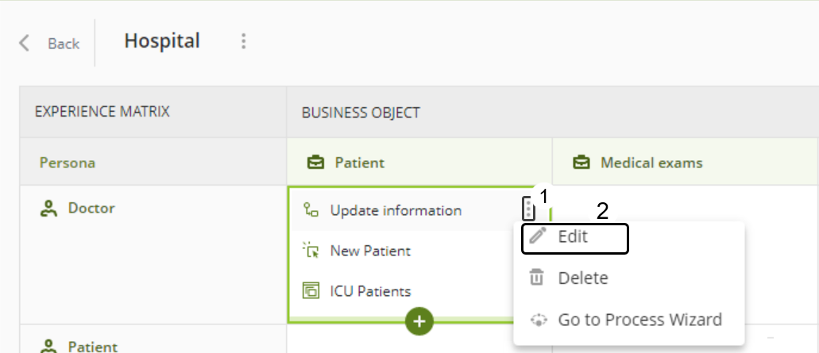819x353 pixels.
Task: Open the New Patient item
Action: point(370,251)
